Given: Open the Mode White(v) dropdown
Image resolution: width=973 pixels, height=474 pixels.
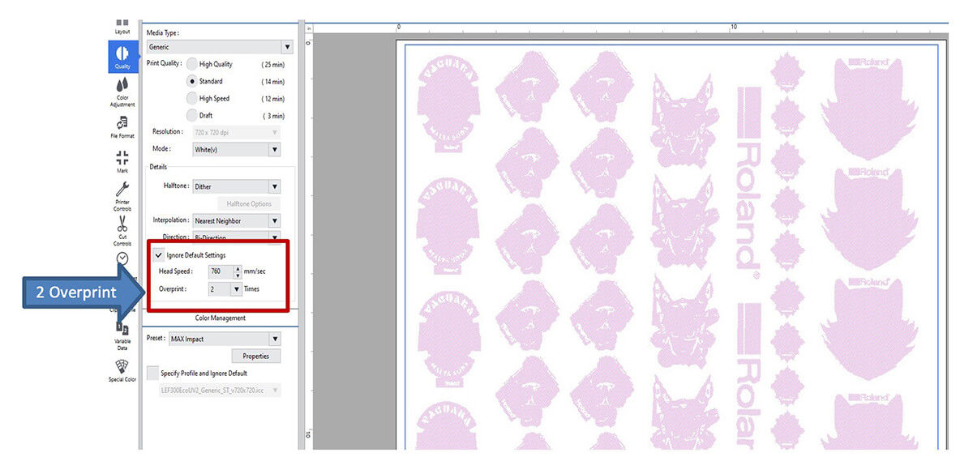Looking at the screenshot, I should point(236,149).
